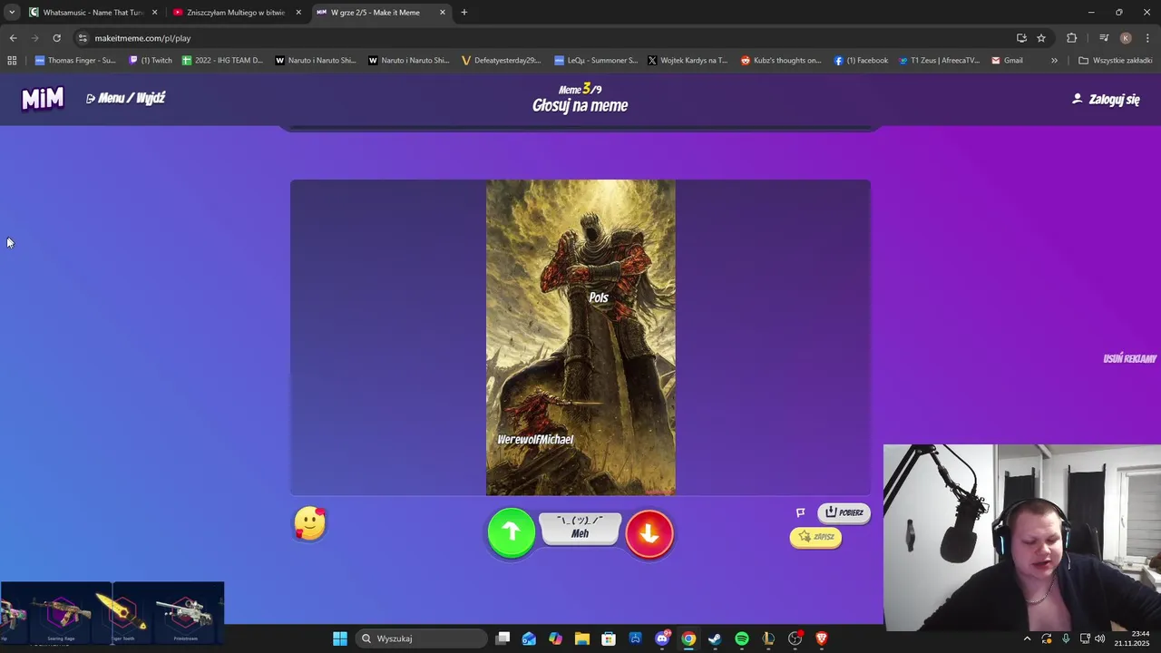Open volume control in system tray
The width and height of the screenshot is (1161, 653).
(x=1100, y=638)
